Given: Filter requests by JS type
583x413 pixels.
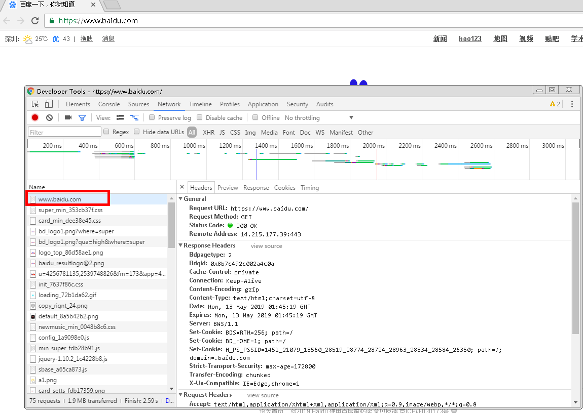Looking at the screenshot, I should 223,133.
